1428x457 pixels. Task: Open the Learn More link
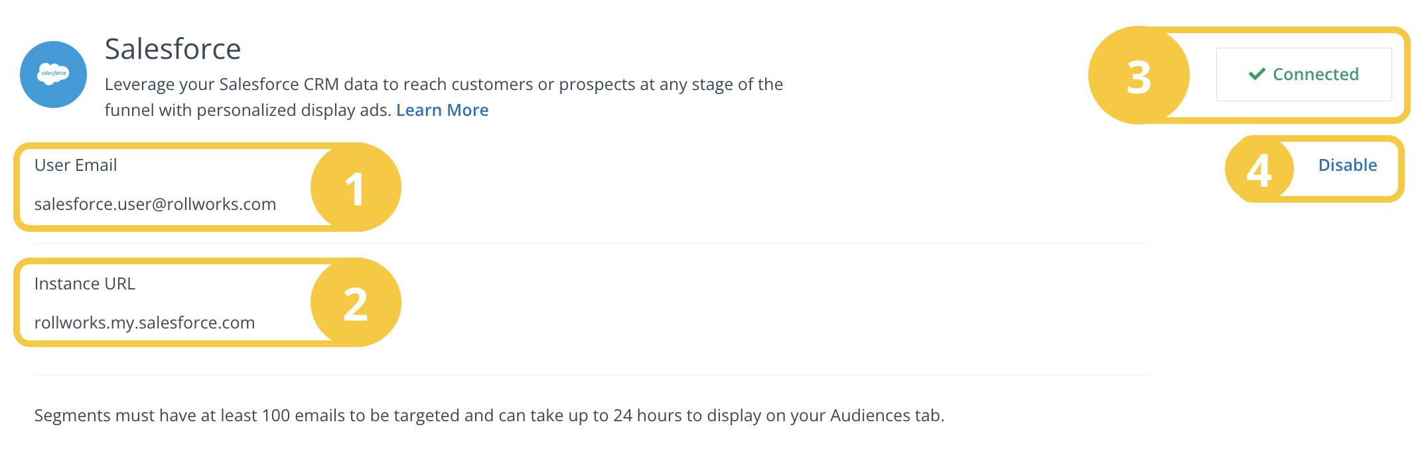click(x=442, y=110)
